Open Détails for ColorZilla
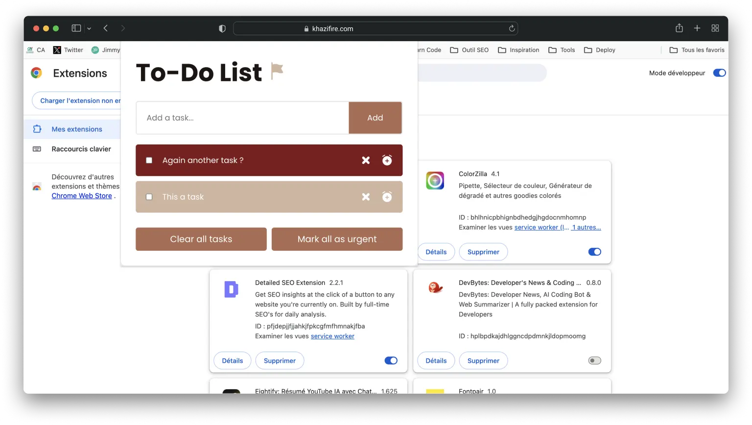The image size is (752, 425). [x=436, y=252]
